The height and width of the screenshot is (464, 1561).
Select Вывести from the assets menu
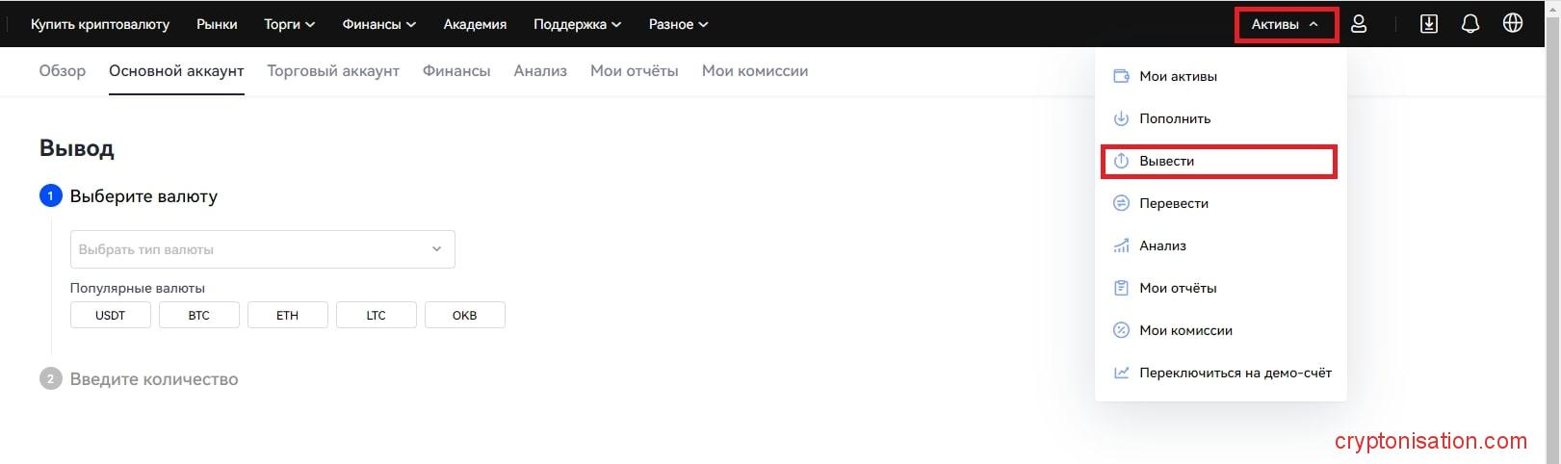click(1167, 161)
